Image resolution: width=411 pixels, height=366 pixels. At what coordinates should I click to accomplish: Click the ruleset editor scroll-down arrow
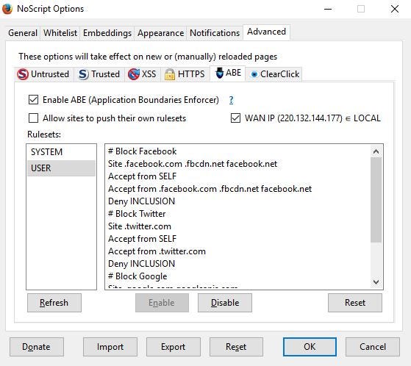click(376, 282)
